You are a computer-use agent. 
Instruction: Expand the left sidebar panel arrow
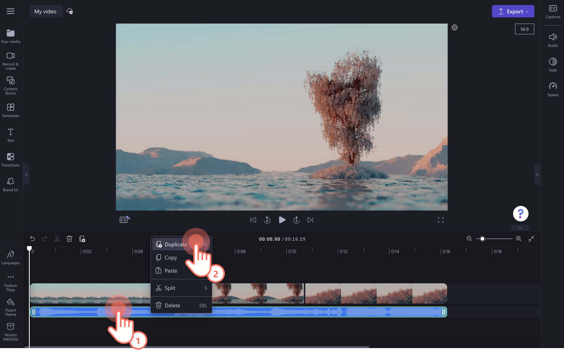[x=26, y=175]
